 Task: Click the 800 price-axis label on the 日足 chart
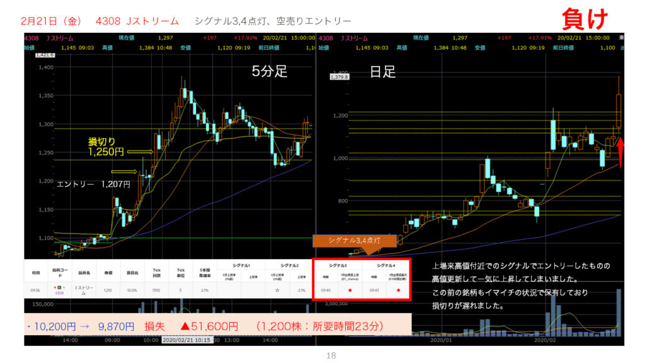pyautogui.click(x=342, y=201)
